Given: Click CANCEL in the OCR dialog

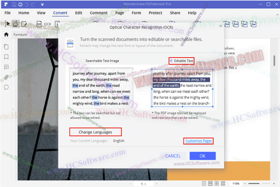Looking at the screenshot, I should coord(173,156).
